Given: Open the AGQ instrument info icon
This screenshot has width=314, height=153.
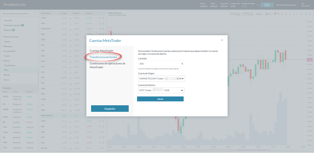Looking at the screenshot, I should 103,23.
